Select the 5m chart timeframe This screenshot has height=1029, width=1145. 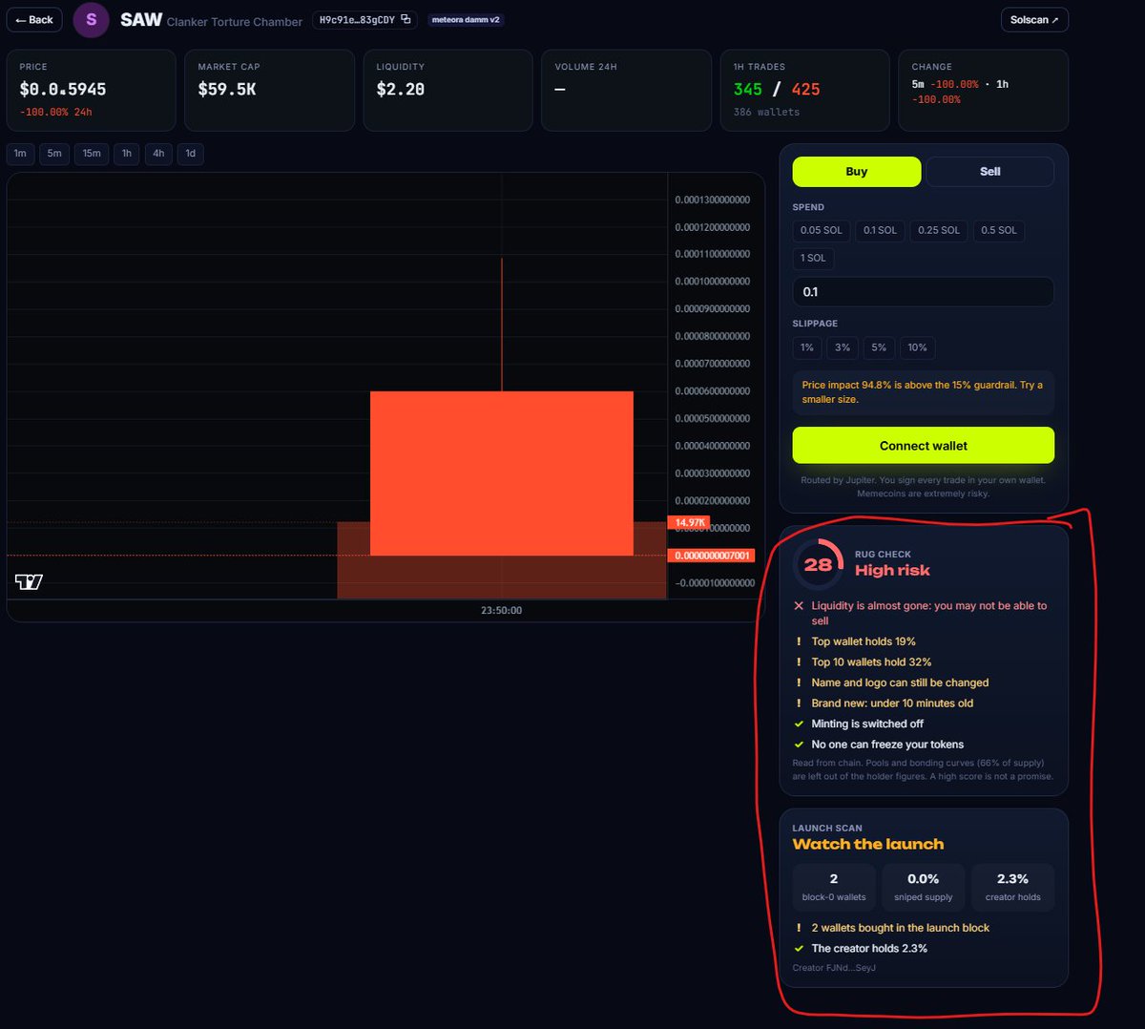click(54, 154)
